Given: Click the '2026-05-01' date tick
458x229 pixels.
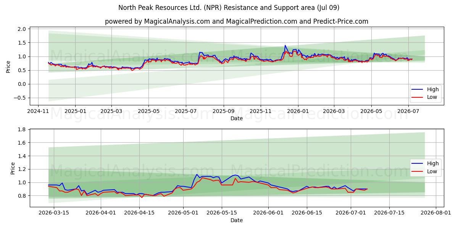Looking at the screenshot, I should 183,213.
